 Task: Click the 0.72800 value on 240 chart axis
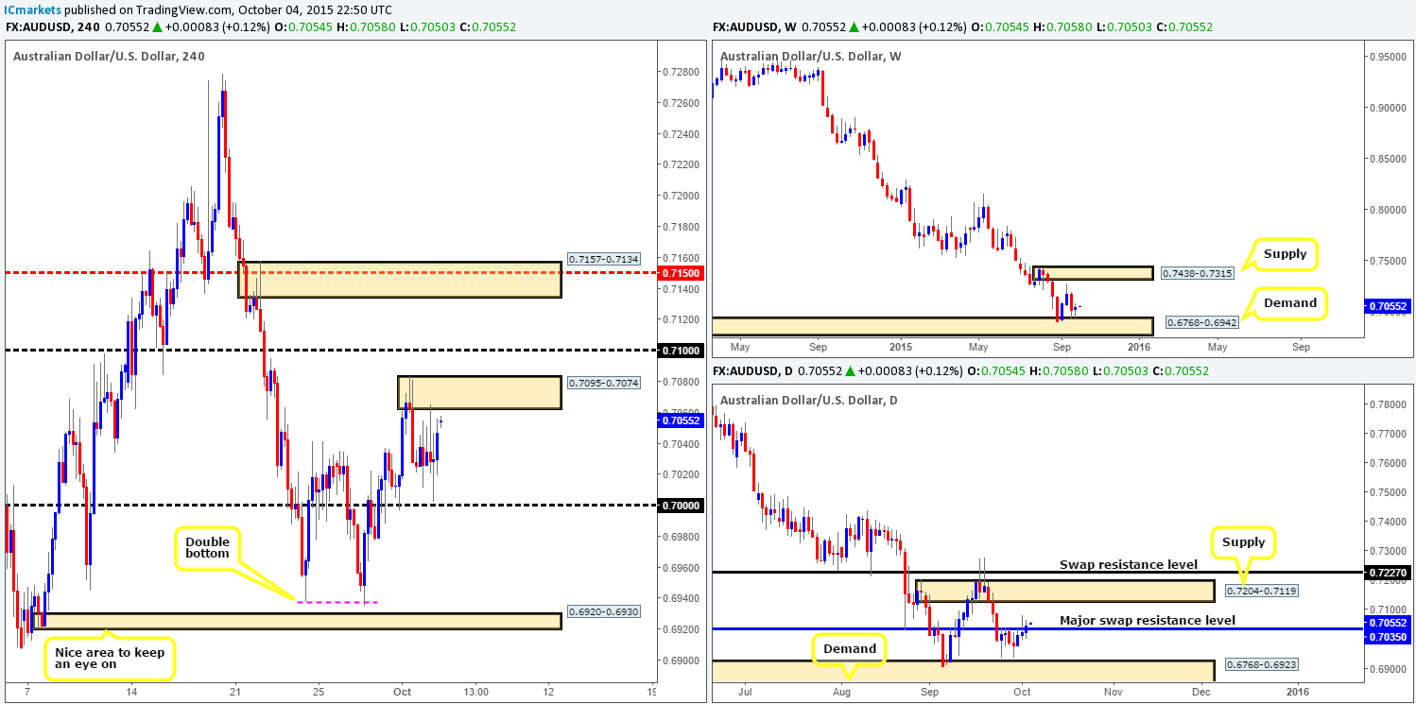click(x=682, y=72)
